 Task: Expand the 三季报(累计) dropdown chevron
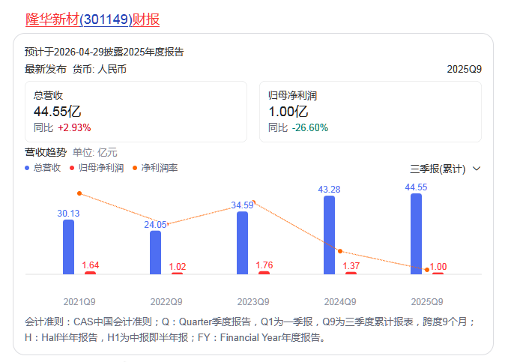point(477,169)
